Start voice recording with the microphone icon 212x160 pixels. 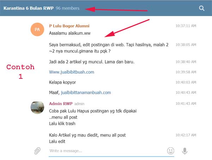coord(184,151)
